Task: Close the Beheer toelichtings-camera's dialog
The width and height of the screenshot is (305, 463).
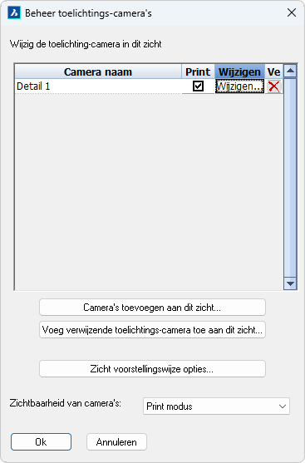Action: [292, 12]
